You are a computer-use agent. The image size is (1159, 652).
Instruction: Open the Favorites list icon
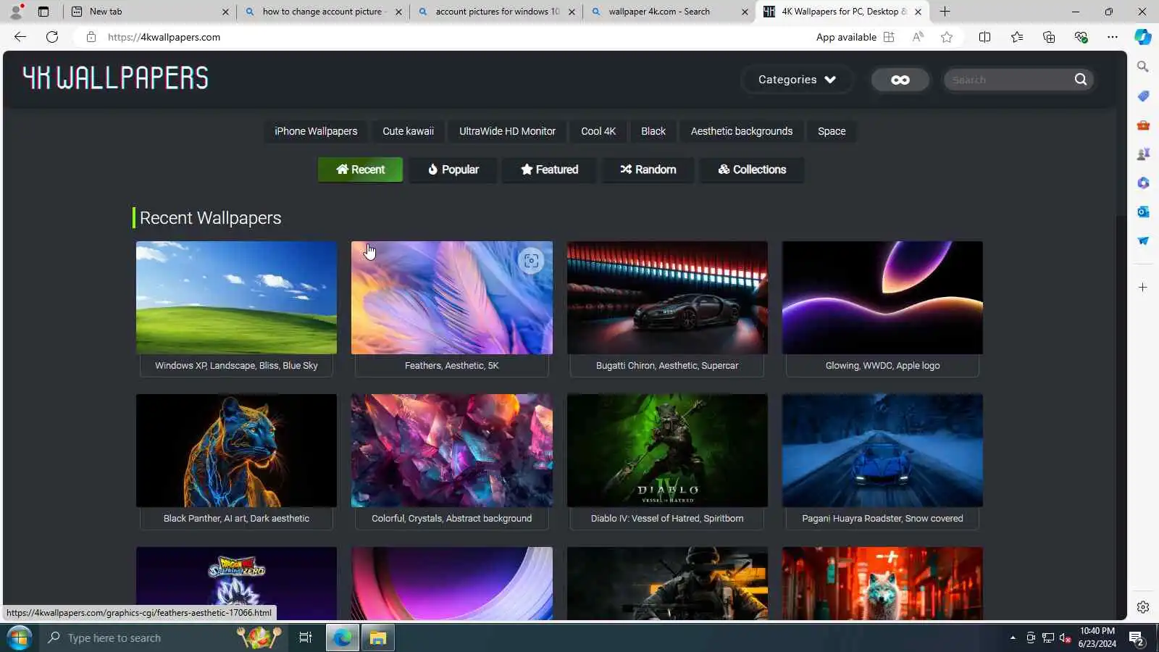[1017, 37]
